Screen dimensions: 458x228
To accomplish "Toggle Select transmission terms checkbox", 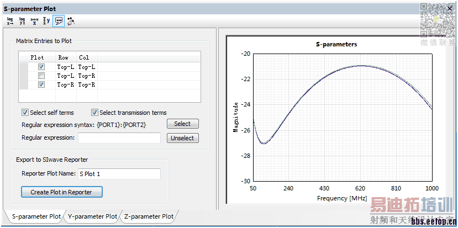I will 94,113.
